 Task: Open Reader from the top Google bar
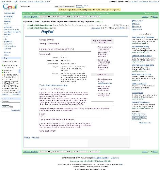click(37, 2)
